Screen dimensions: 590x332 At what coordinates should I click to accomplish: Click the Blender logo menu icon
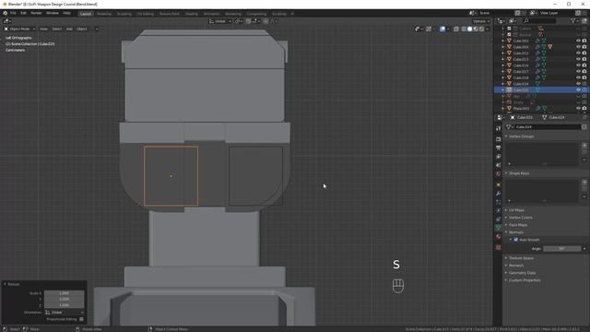click(x=5, y=13)
